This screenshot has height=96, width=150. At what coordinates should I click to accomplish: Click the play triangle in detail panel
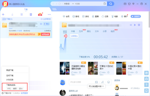coord(135,25)
